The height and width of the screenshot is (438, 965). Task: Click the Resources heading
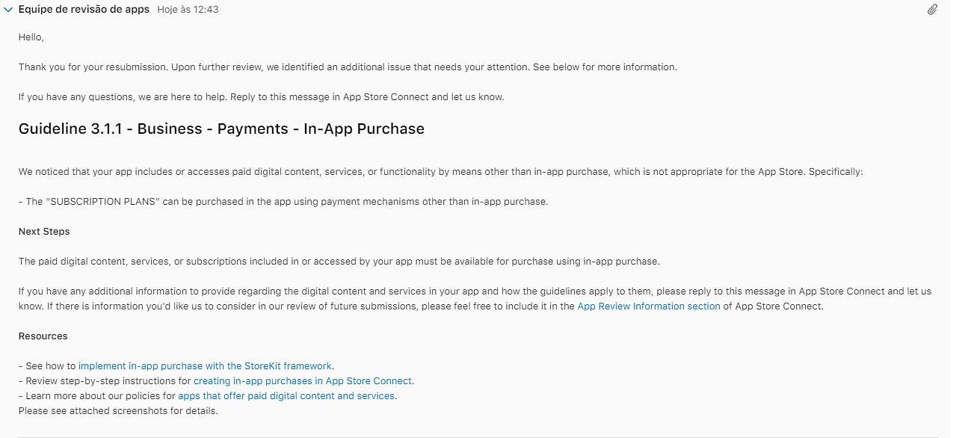pos(43,336)
